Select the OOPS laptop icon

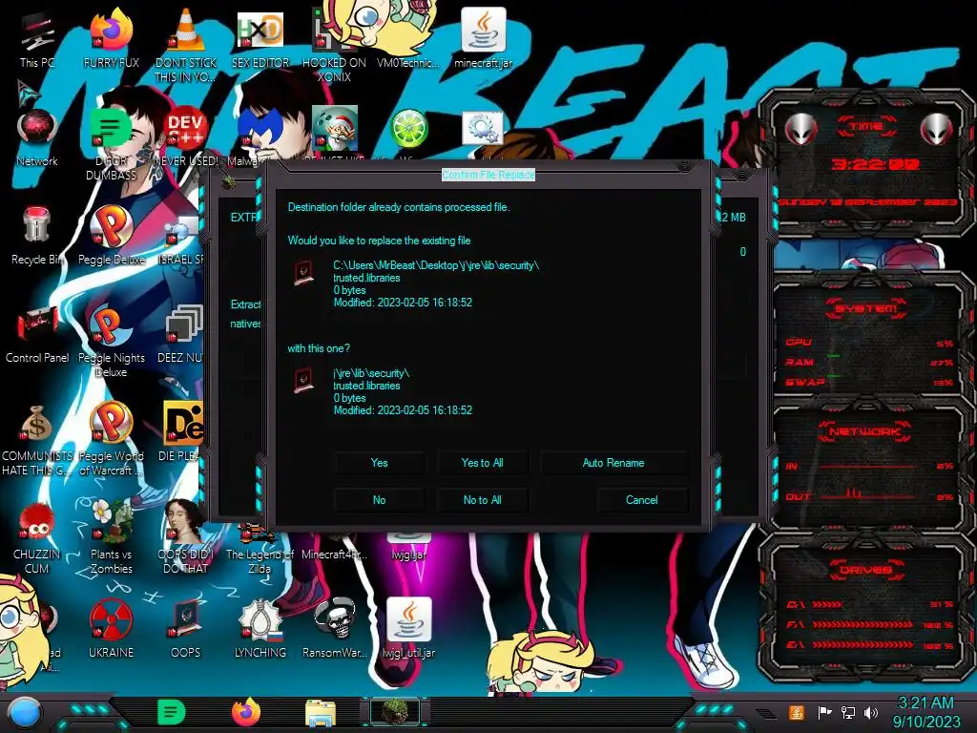[186, 628]
